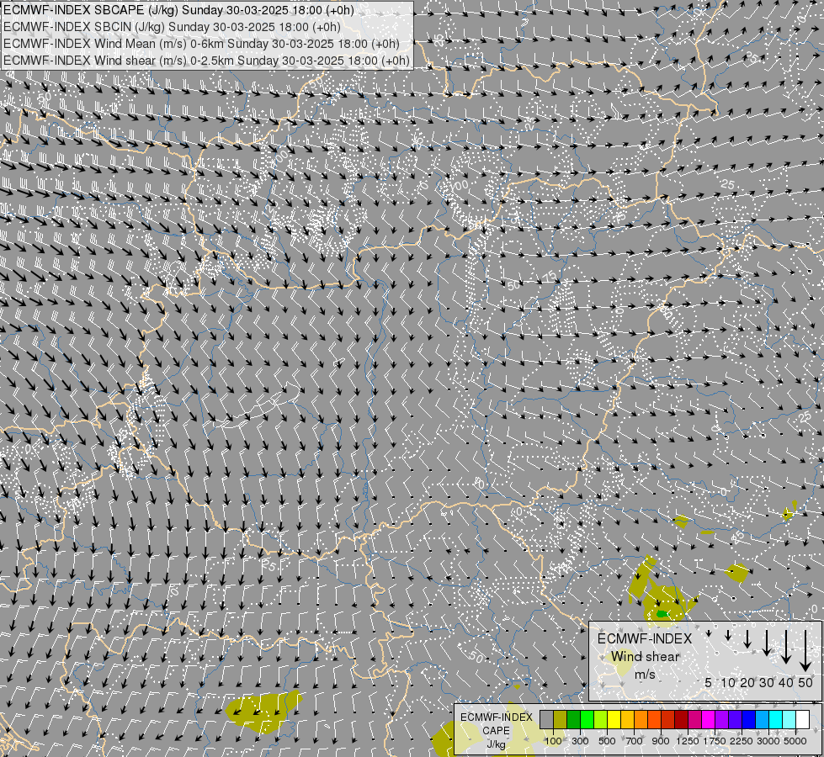Select the pure yellow CAPE swatch

click(614, 719)
